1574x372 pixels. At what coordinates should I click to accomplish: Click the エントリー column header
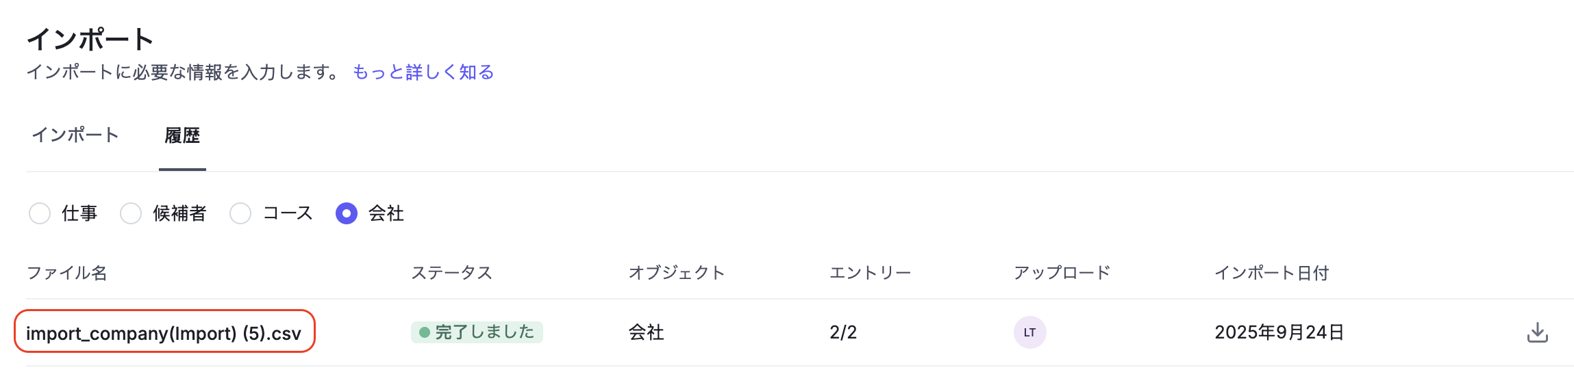pos(870,273)
